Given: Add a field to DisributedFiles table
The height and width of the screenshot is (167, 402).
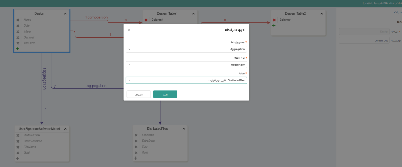Looking at the screenshot, I should click(136, 158).
